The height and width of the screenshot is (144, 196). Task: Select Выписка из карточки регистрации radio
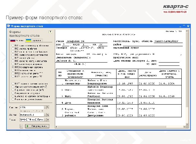coord(13,96)
